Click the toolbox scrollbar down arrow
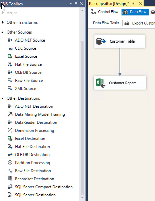 (x=82, y=198)
